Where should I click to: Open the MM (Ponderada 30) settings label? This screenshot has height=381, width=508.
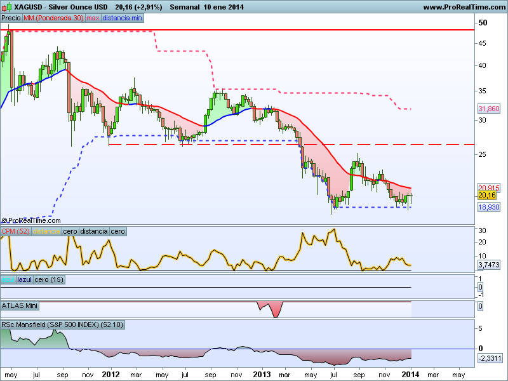click(53, 18)
